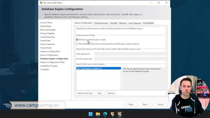Click Installation Progress step in sidebar

(x=49, y=66)
